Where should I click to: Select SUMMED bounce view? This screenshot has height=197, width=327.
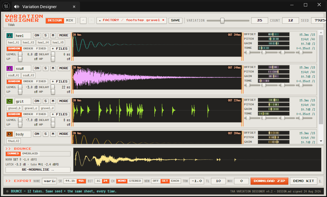(13, 154)
